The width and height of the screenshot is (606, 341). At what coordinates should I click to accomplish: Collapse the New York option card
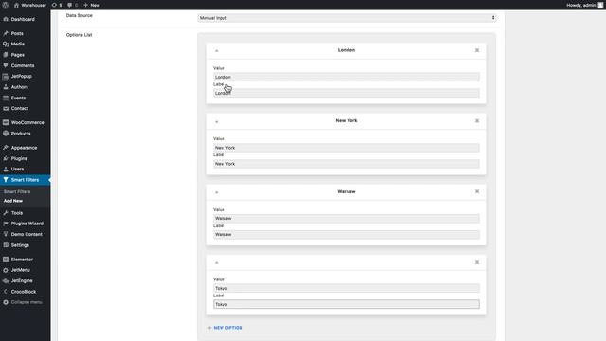[217, 121]
